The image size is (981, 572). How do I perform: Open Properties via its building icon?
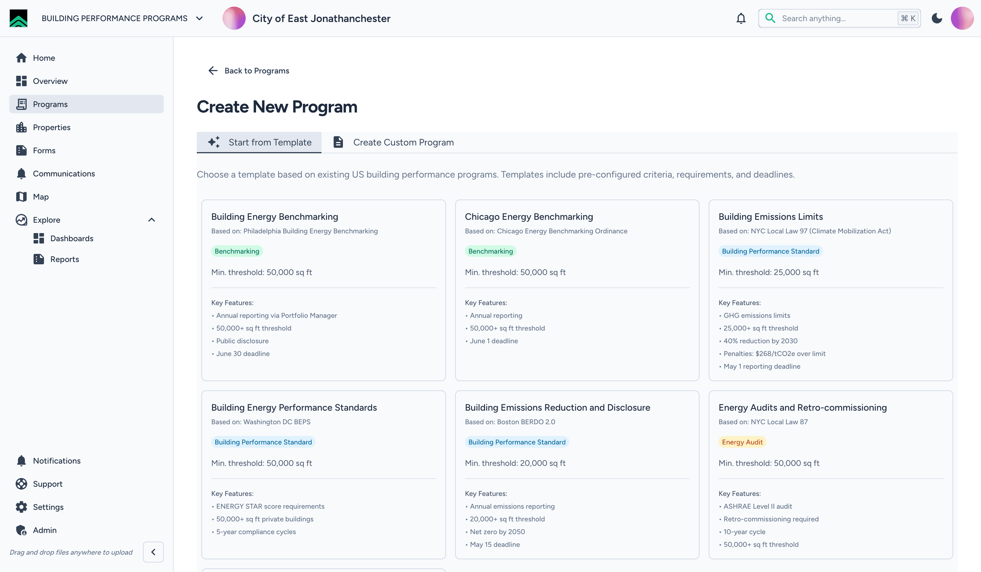click(x=21, y=127)
